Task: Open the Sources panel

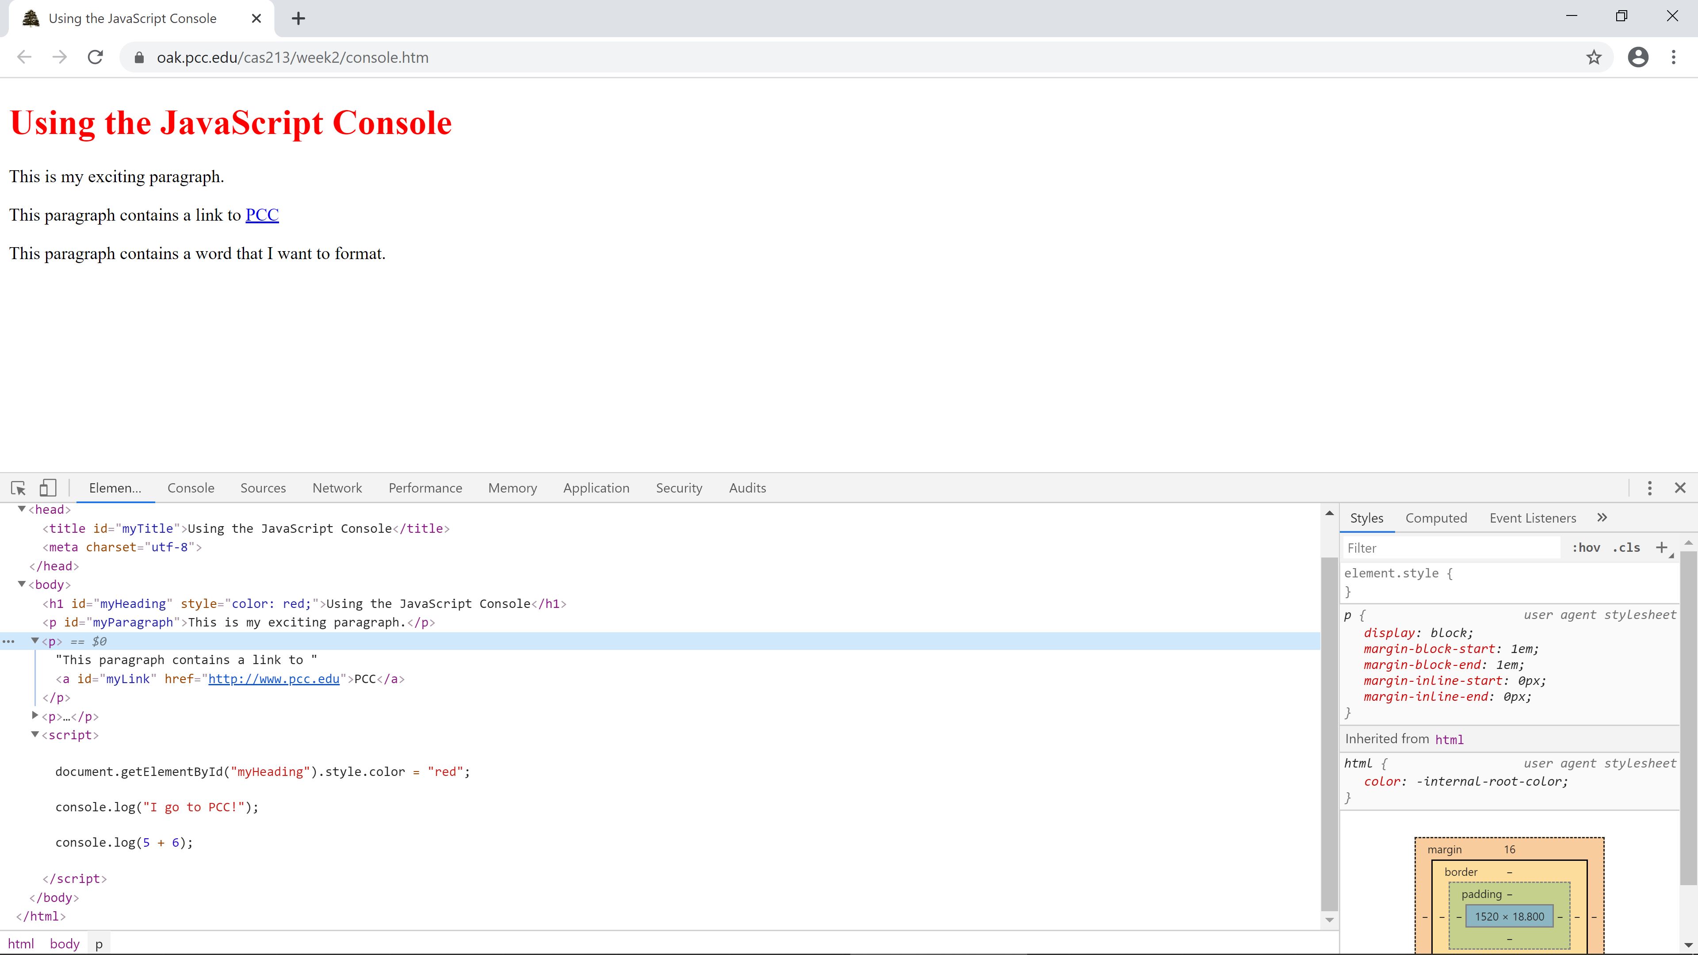Action: [x=263, y=488]
